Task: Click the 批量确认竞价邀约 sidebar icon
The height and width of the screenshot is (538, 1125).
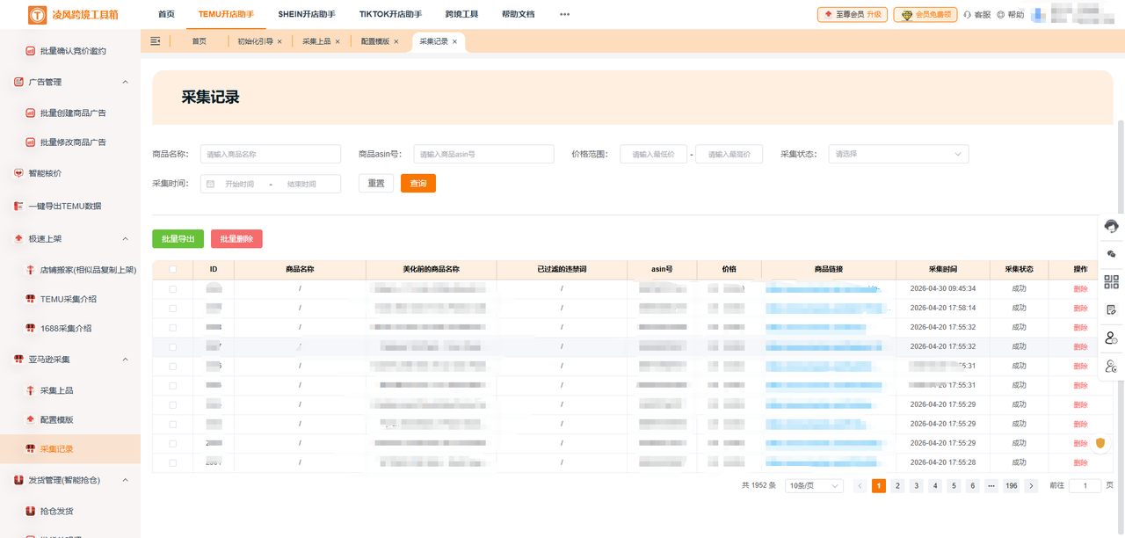Action: pos(30,51)
